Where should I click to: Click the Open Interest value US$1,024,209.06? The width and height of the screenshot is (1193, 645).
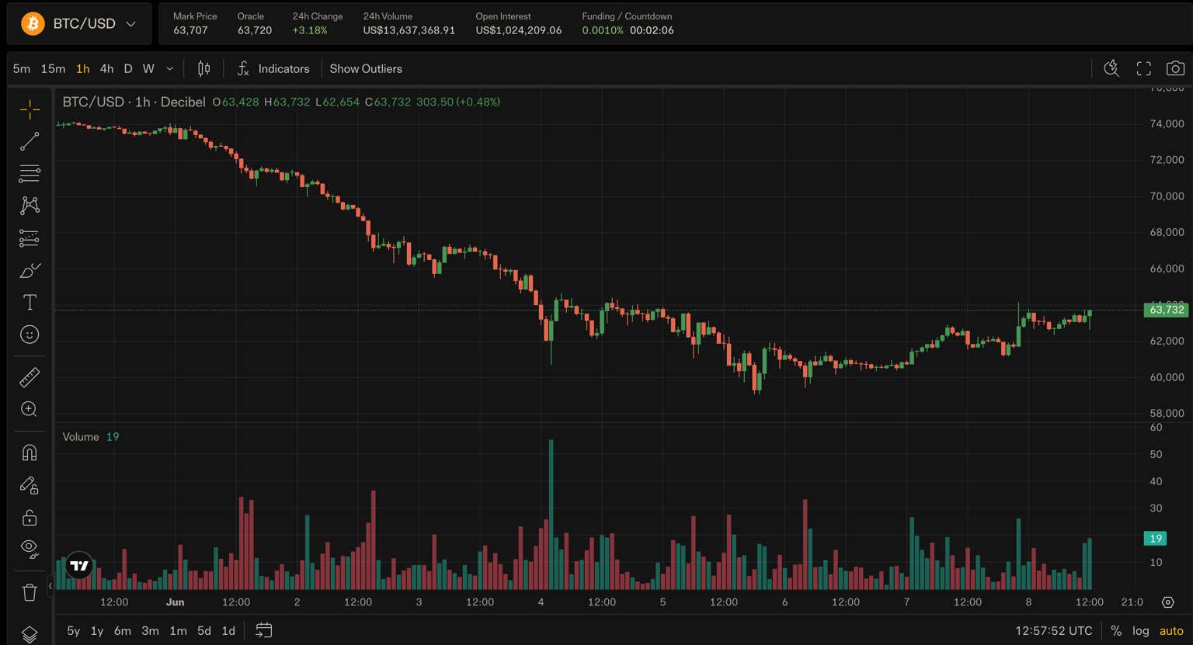(x=519, y=30)
